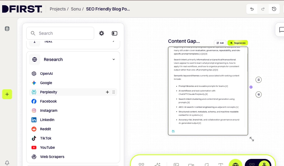Click the image icon in bottom toolbar
Screen dimensions: 284x166
176,164
